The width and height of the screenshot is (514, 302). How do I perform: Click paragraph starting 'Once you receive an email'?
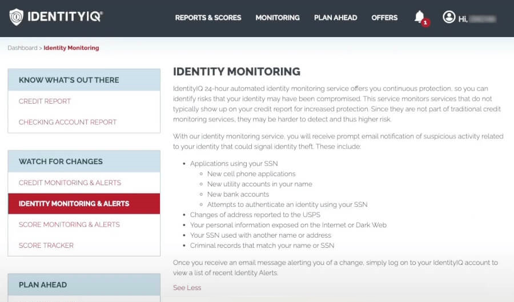coord(335,267)
